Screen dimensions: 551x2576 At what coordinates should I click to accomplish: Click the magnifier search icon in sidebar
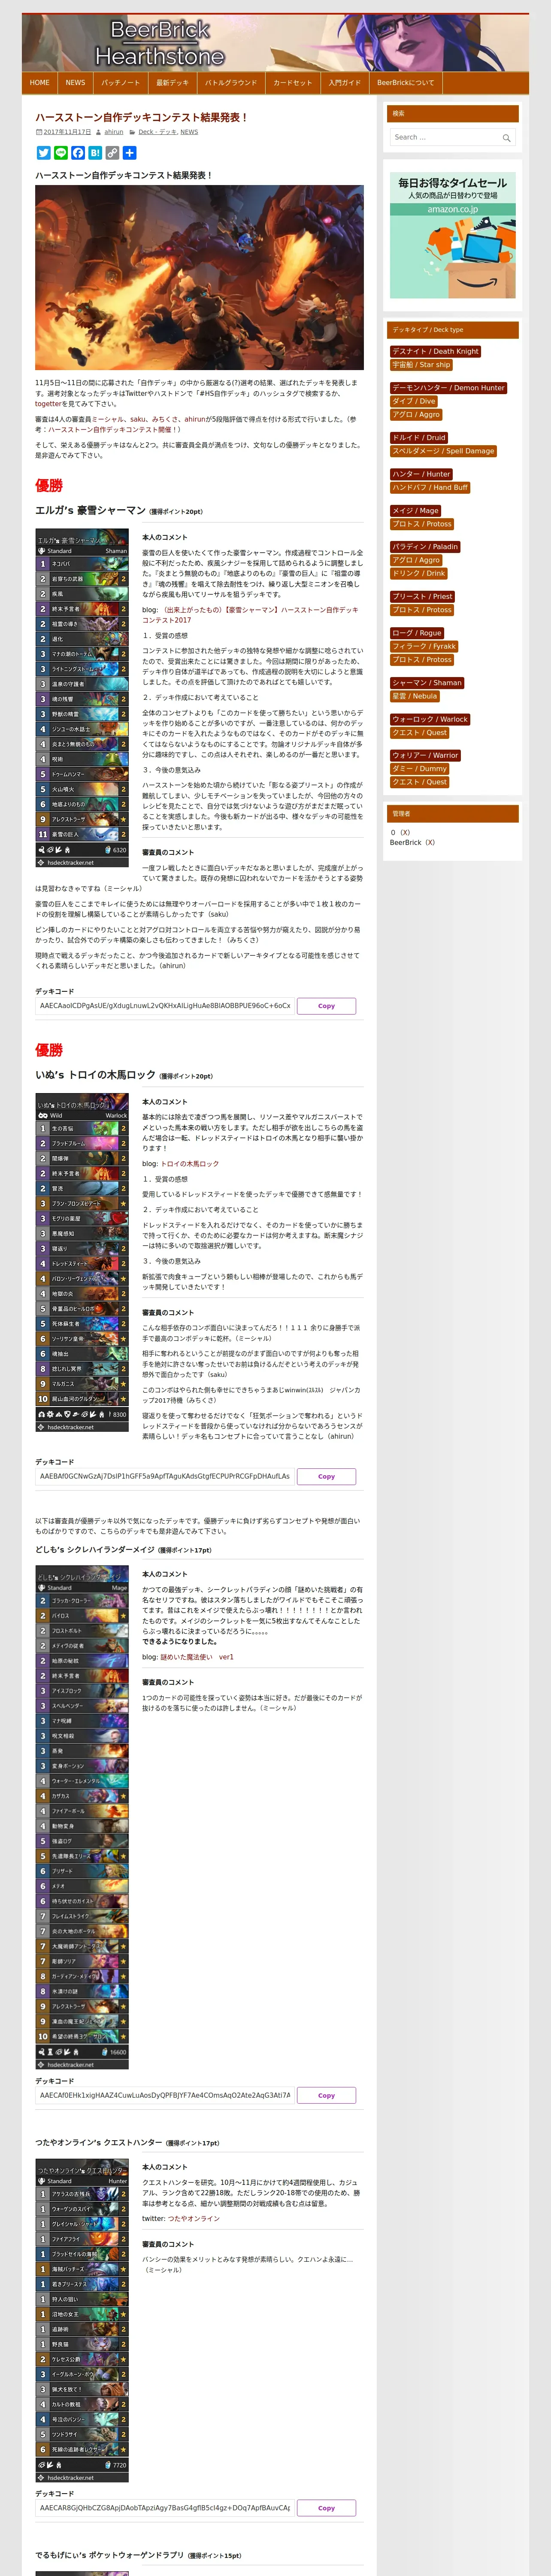pos(506,138)
